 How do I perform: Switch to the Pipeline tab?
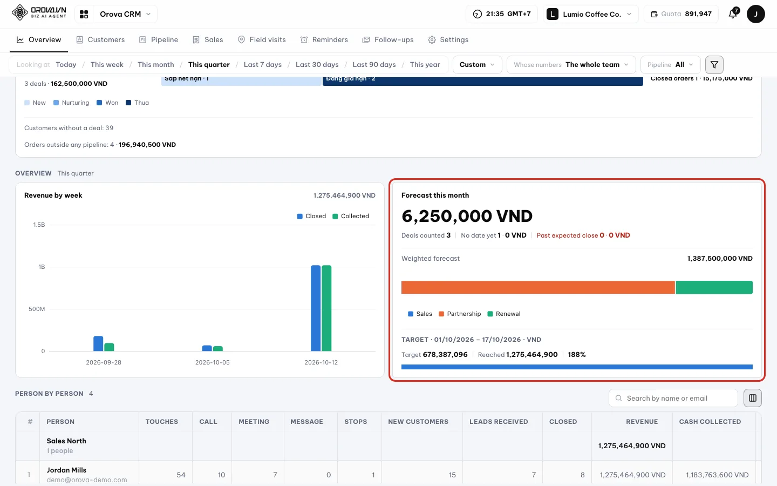pyautogui.click(x=159, y=40)
